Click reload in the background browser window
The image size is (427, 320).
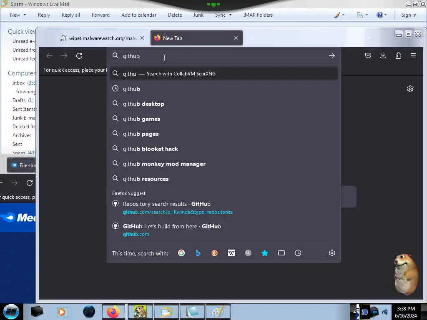(30, 183)
